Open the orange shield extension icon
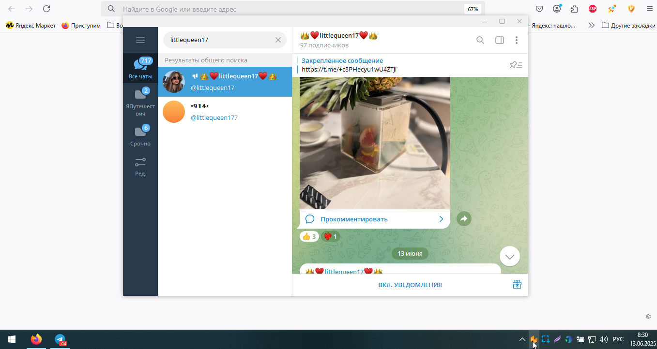This screenshot has height=349, width=657. pos(631,9)
